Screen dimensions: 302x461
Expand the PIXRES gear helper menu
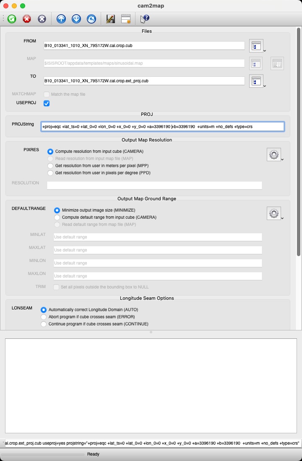point(274,155)
